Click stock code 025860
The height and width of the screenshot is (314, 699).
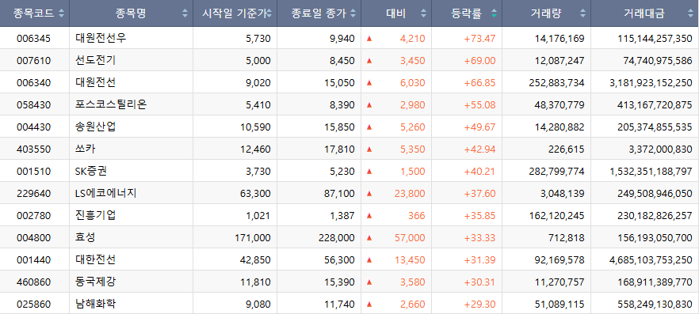pyautogui.click(x=34, y=305)
